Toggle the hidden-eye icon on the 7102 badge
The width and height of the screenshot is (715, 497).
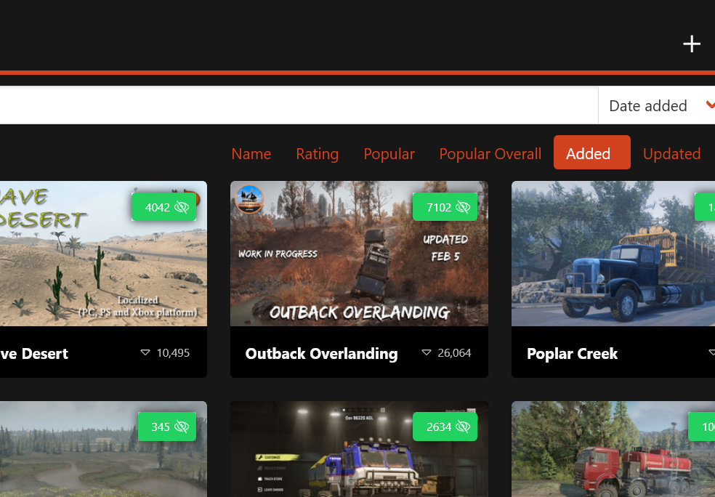click(x=463, y=208)
